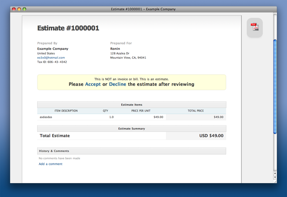Click the window title bar text

[143, 9]
